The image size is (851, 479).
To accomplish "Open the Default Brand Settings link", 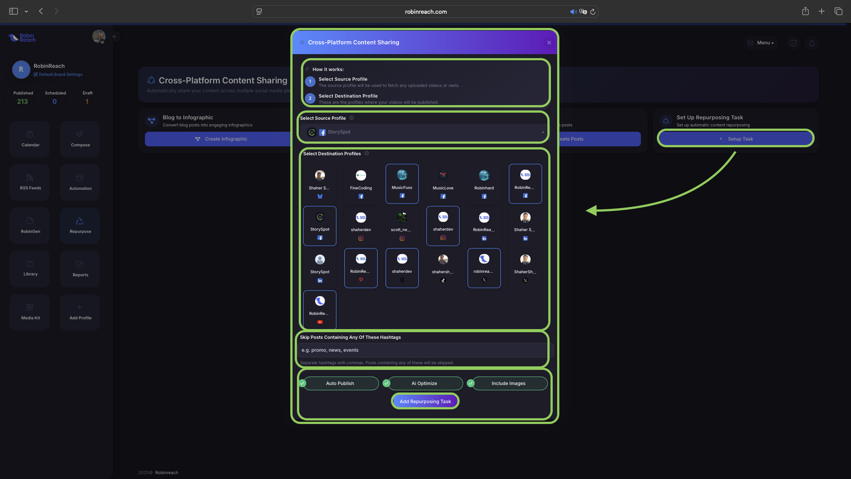I will (60, 75).
